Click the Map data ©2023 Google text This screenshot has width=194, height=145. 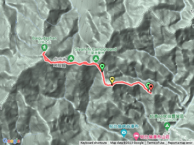[127, 143]
